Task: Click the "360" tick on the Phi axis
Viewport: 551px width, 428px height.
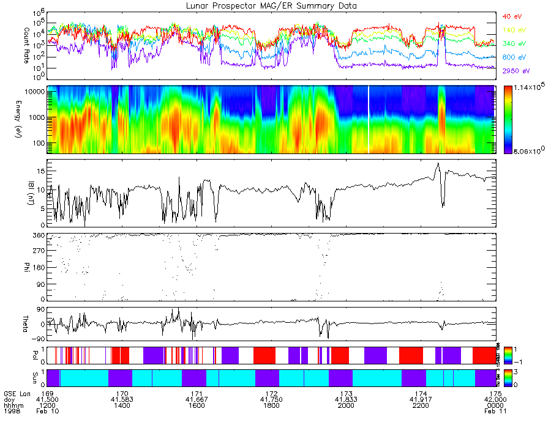Action: click(39, 235)
